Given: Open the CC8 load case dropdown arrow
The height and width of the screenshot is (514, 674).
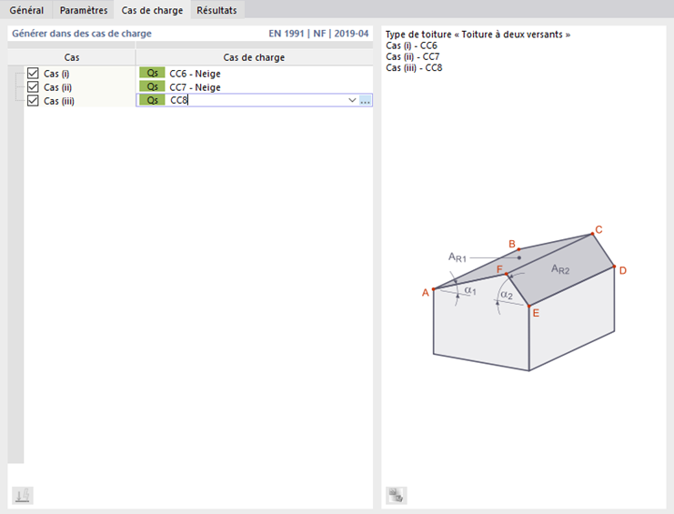Looking at the screenshot, I should 352,100.
